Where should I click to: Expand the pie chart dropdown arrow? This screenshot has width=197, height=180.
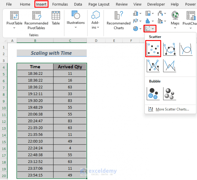tap(140, 29)
